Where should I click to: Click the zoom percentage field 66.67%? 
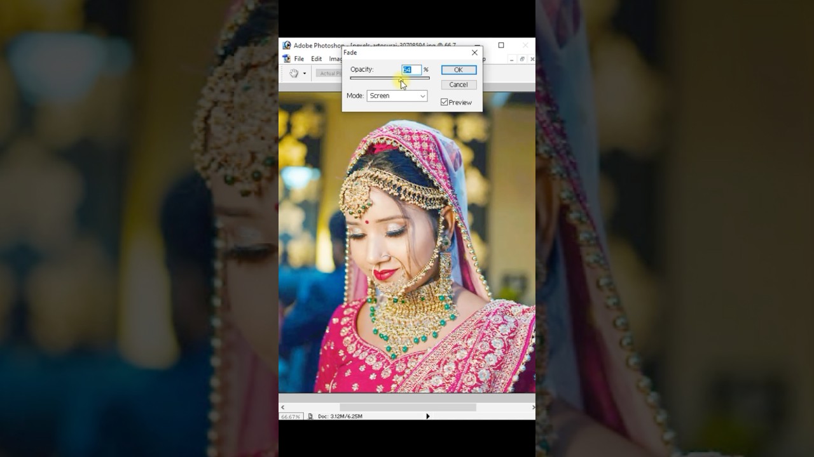291,416
